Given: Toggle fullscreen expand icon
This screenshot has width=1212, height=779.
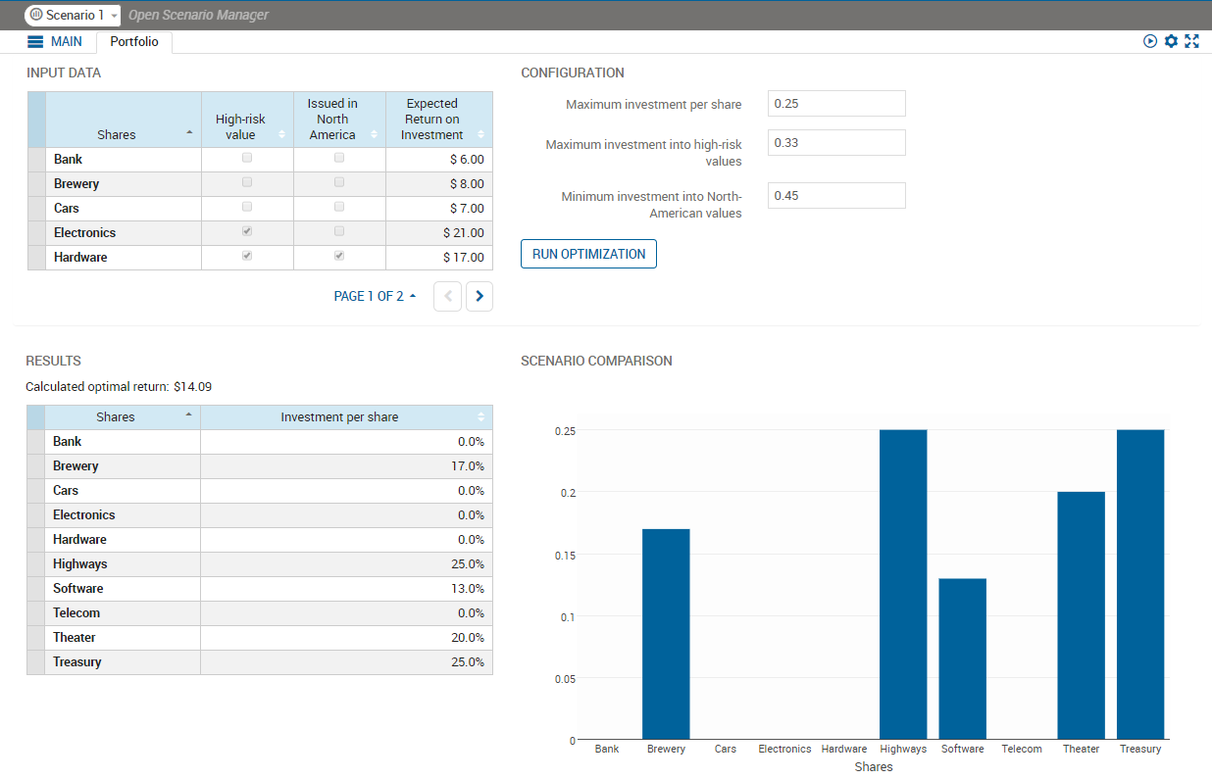Looking at the screenshot, I should tap(1192, 41).
